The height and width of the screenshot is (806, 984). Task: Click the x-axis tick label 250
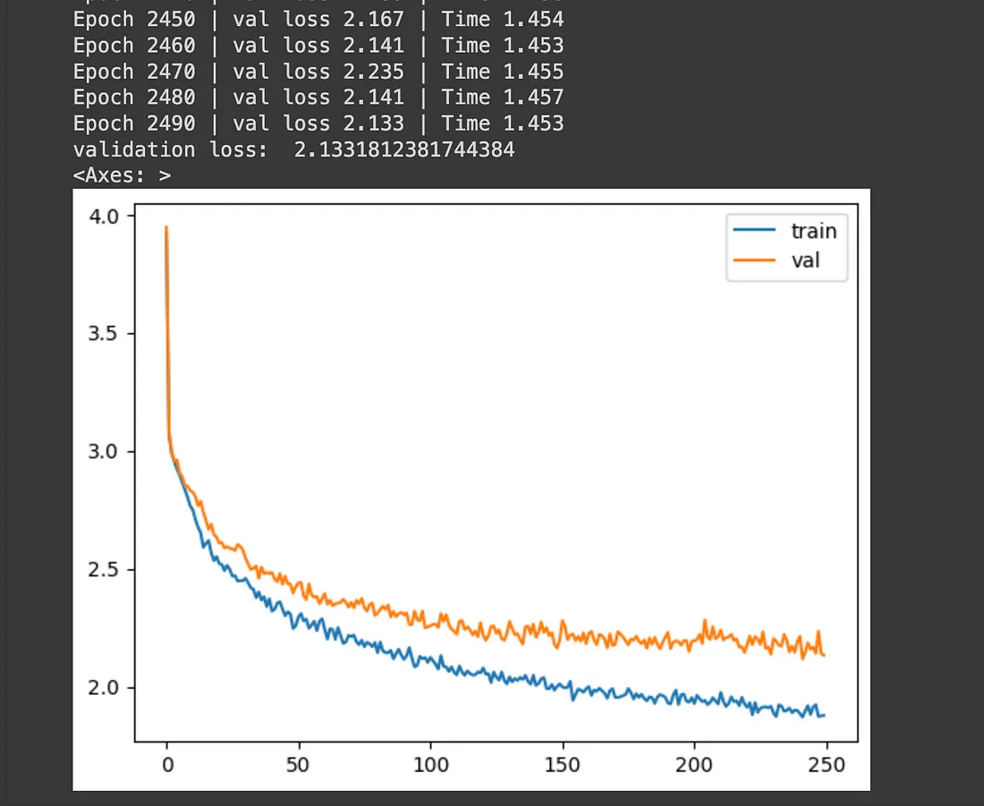[x=827, y=765]
